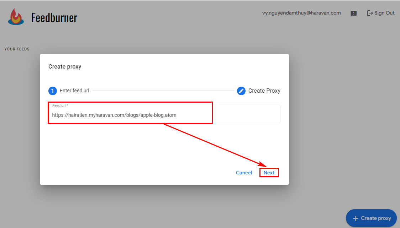Click the Feed url input field
Screen dimensions: 400x228
[x=164, y=114]
